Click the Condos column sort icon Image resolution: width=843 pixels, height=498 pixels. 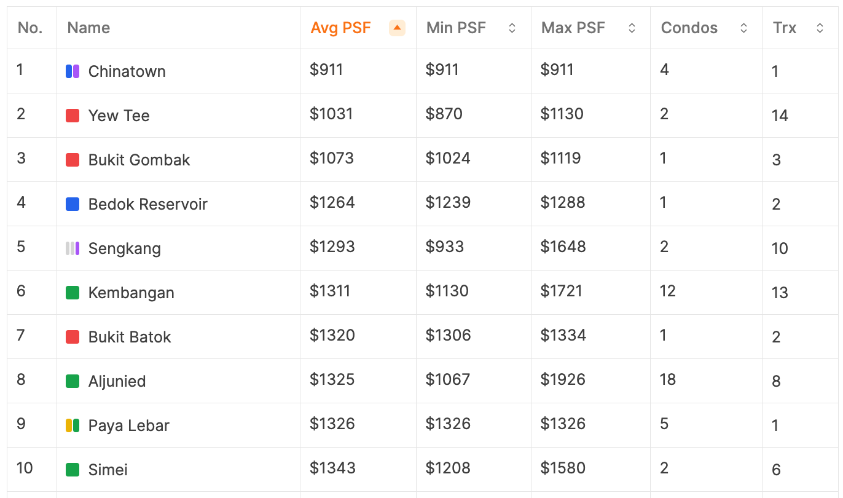pyautogui.click(x=743, y=28)
